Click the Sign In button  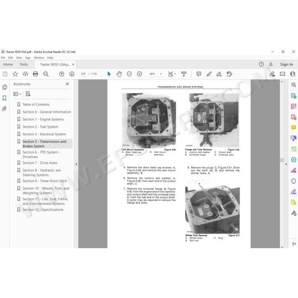click(x=287, y=64)
